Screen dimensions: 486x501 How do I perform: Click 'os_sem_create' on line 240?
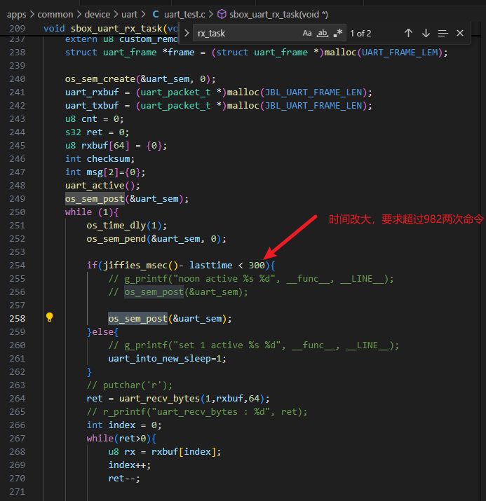point(100,79)
